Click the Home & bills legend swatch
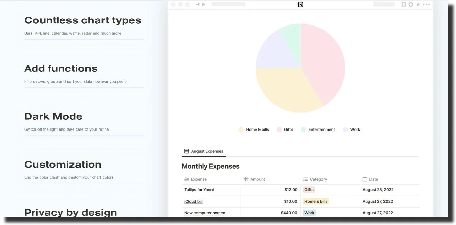 click(x=241, y=129)
